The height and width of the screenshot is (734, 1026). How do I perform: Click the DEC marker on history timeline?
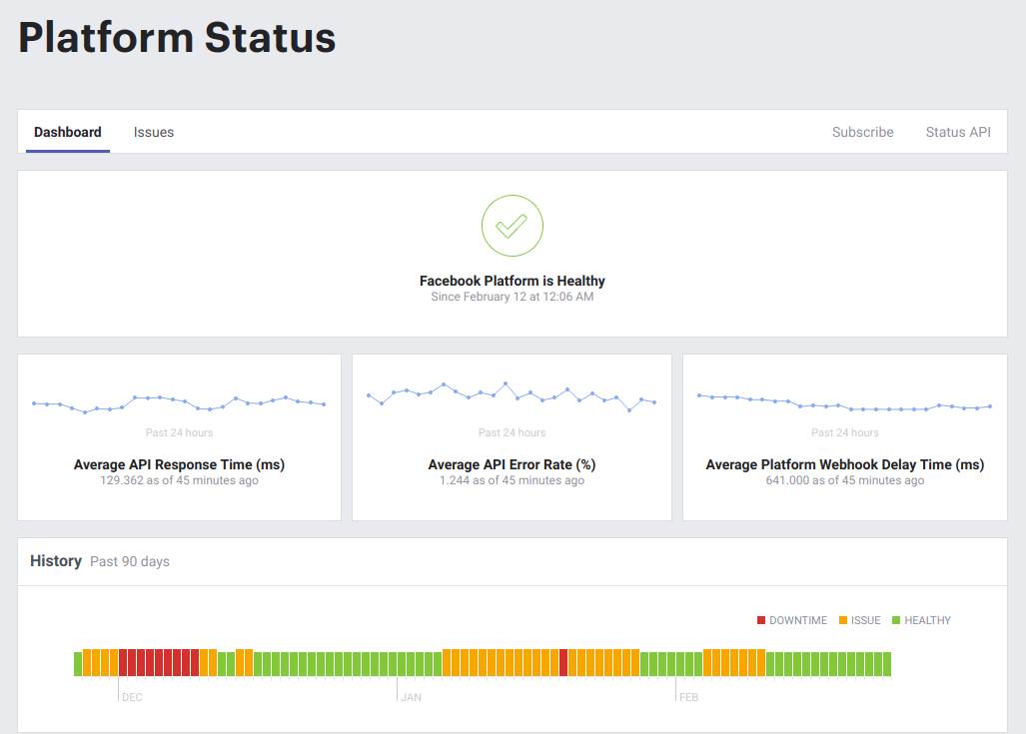point(132,697)
